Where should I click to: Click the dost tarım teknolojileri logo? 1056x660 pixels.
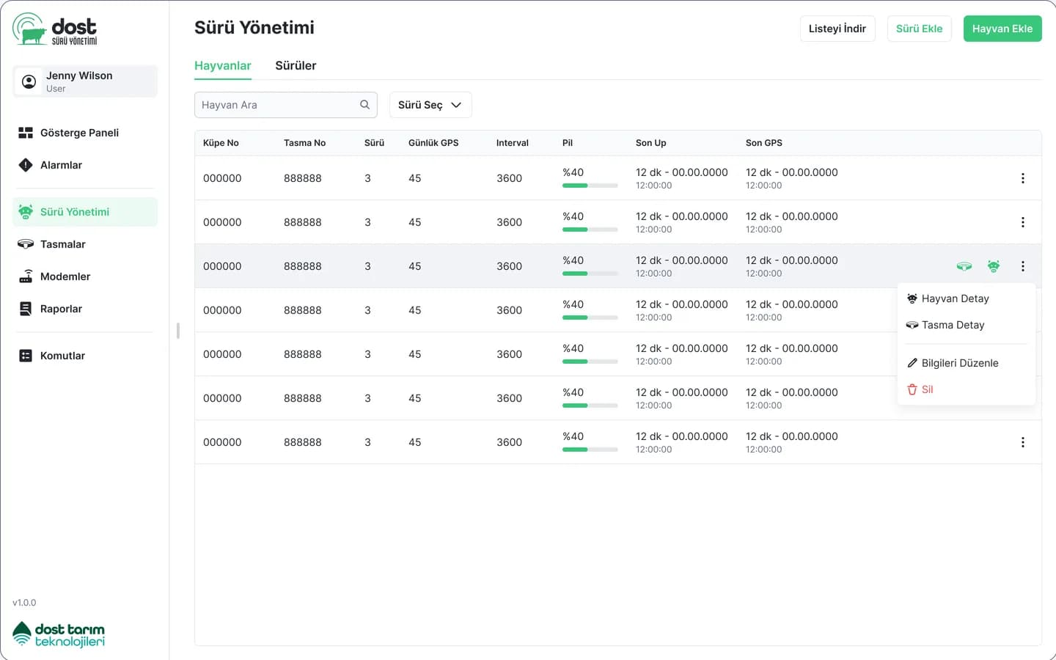pos(59,634)
